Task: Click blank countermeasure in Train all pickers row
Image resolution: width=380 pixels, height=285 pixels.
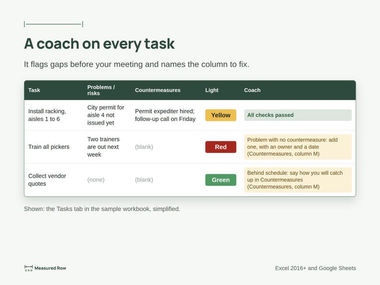Action: tap(144, 147)
